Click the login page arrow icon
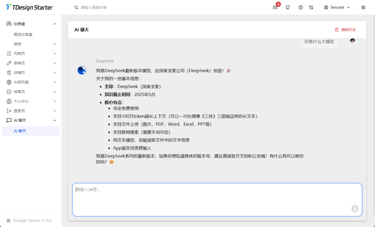 [9, 111]
